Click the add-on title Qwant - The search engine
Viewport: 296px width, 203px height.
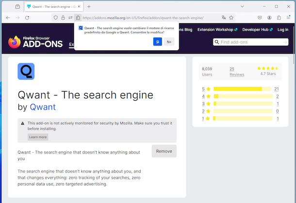tap(85, 95)
